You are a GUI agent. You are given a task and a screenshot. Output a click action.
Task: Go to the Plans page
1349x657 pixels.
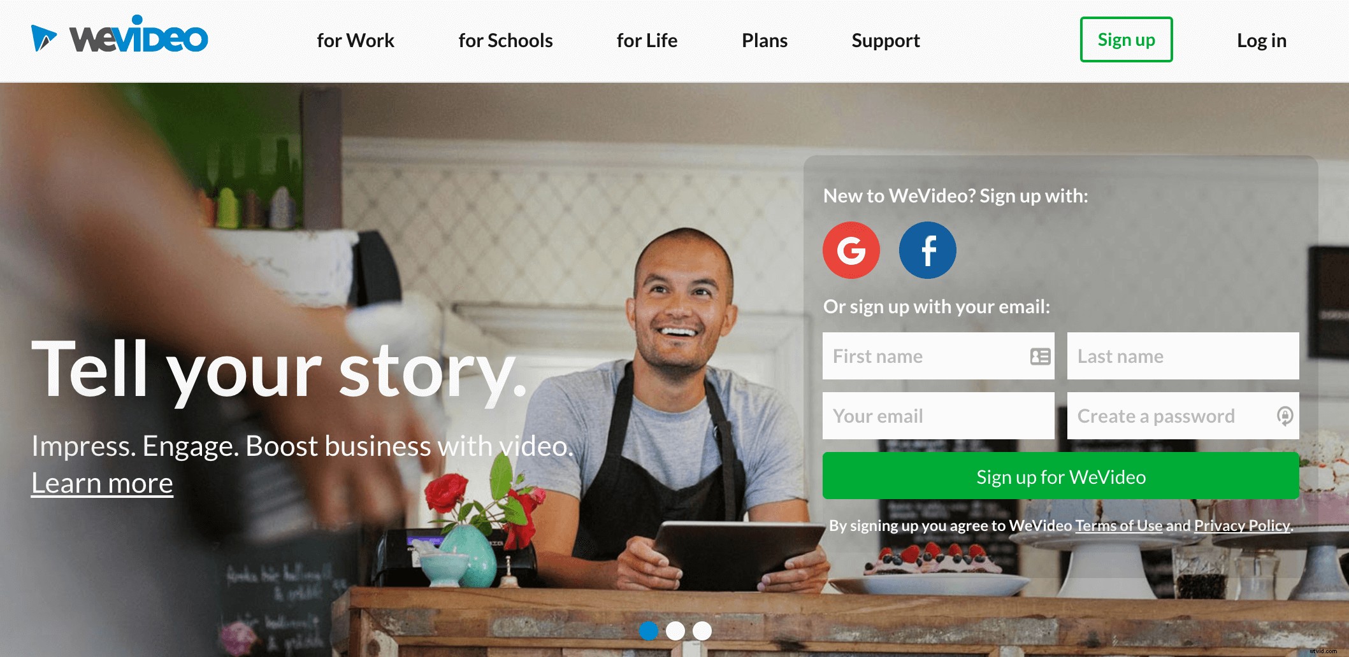click(x=765, y=41)
